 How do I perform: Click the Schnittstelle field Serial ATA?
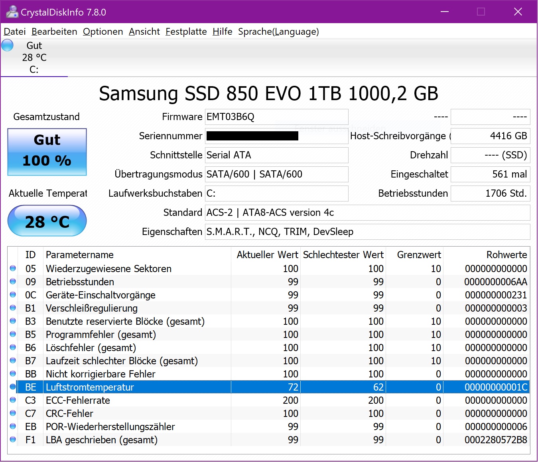click(277, 155)
